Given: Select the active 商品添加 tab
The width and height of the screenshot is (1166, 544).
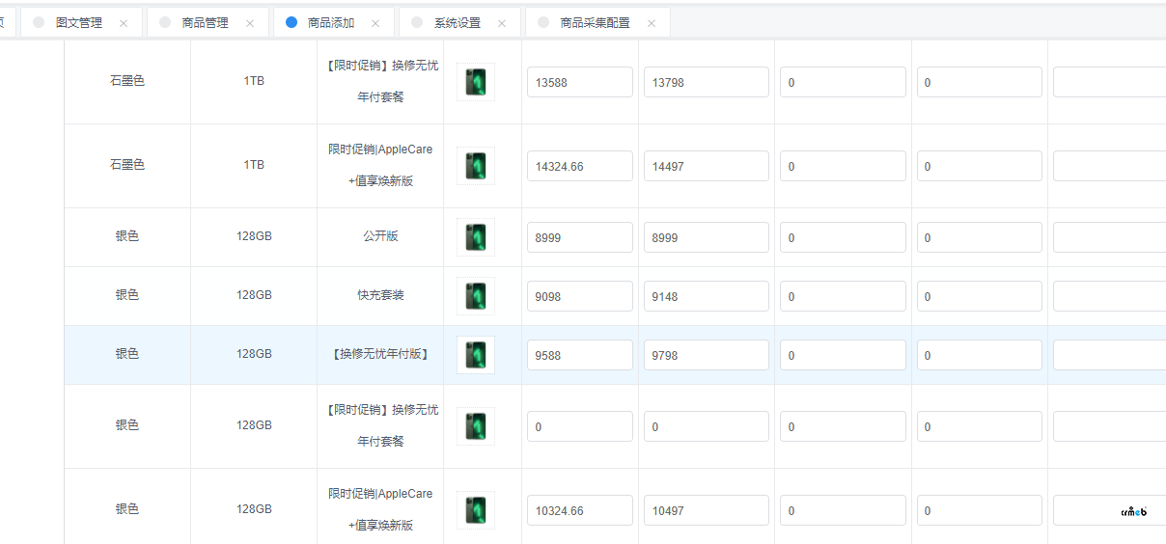Looking at the screenshot, I should point(334,23).
